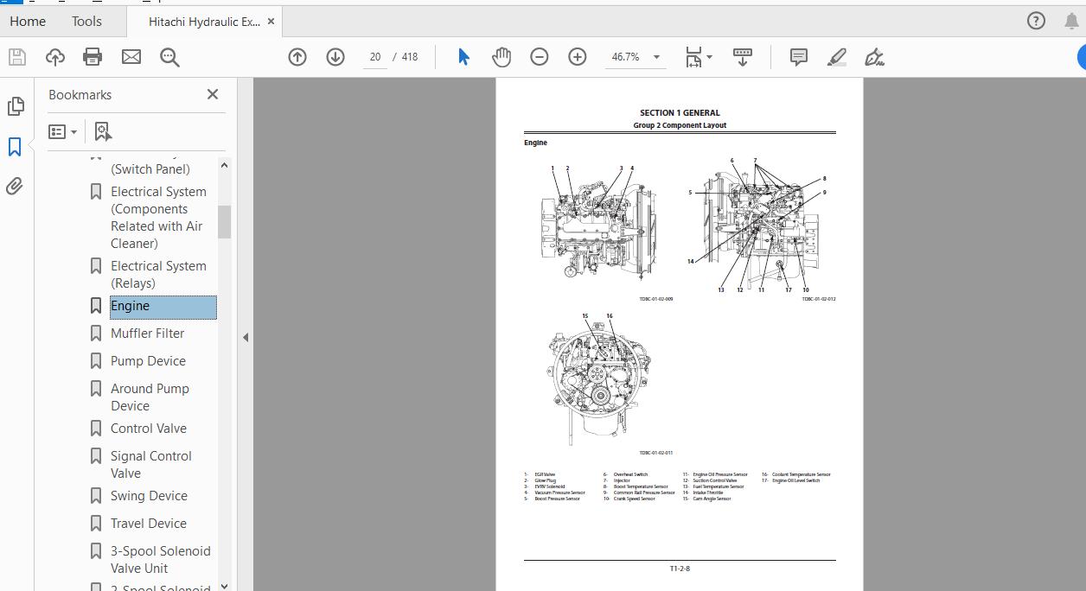Screen dimensions: 1086x591
Task: Switch to the Tools tab
Action: [86, 22]
